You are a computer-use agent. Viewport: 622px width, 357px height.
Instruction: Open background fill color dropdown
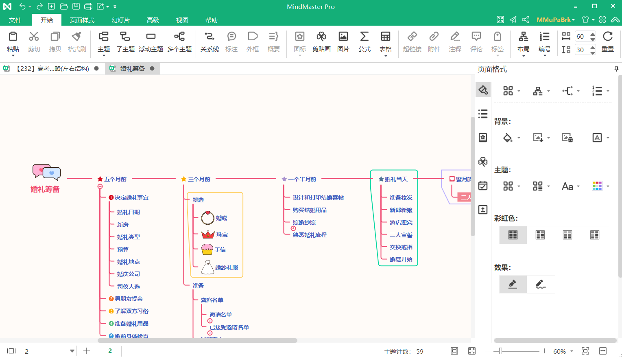[519, 138]
